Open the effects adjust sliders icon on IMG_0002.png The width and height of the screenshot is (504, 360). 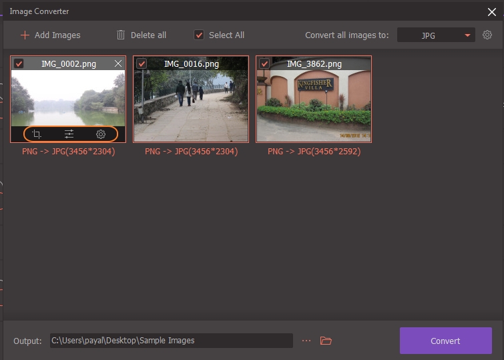69,134
